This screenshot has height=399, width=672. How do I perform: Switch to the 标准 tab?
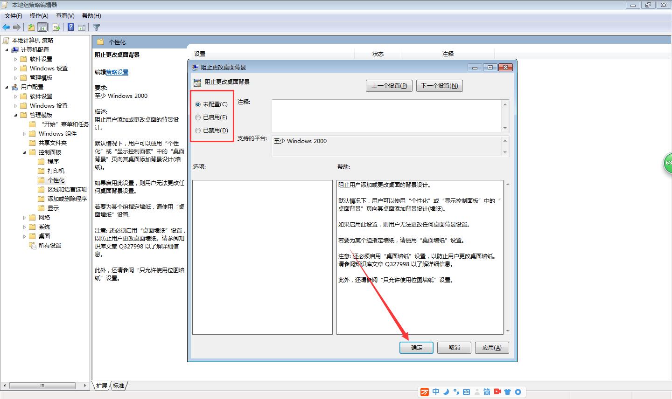tap(119, 386)
